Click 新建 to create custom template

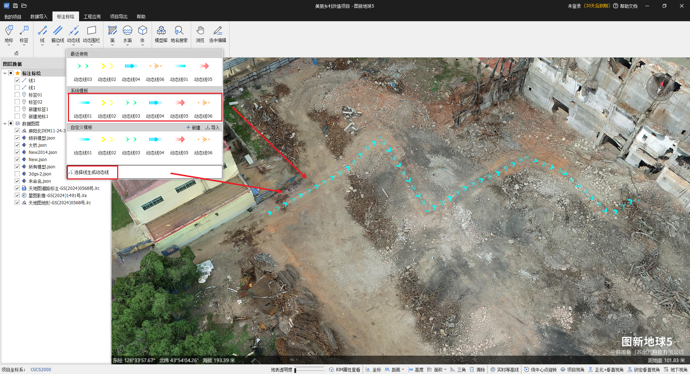click(x=193, y=128)
